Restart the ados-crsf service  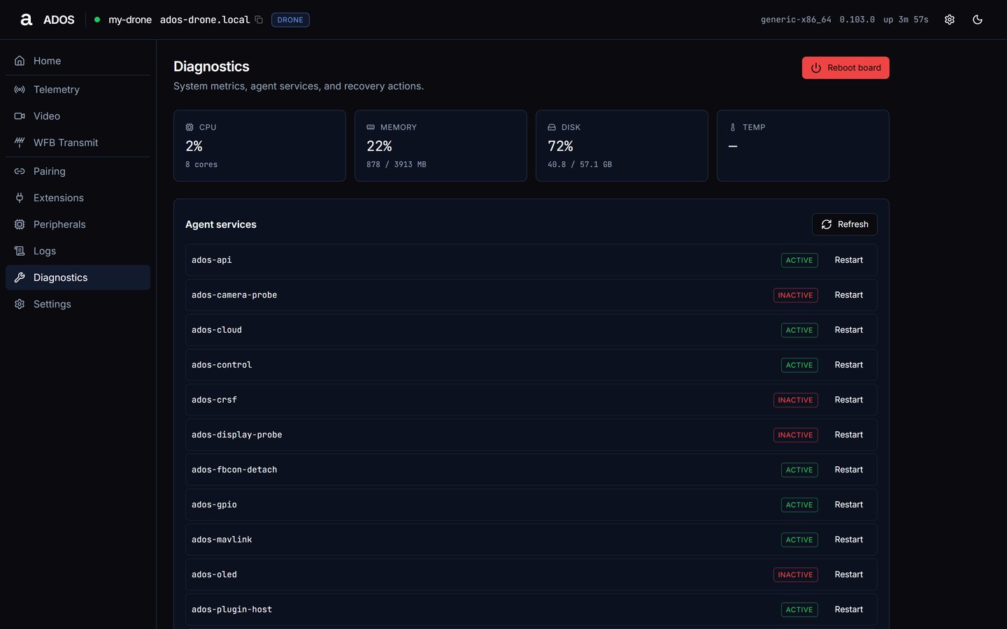point(849,400)
